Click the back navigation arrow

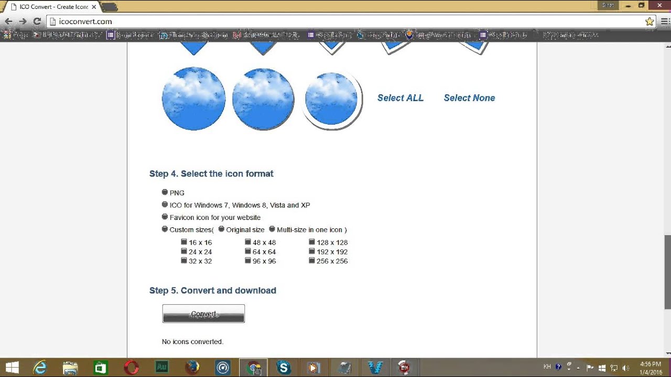point(9,21)
